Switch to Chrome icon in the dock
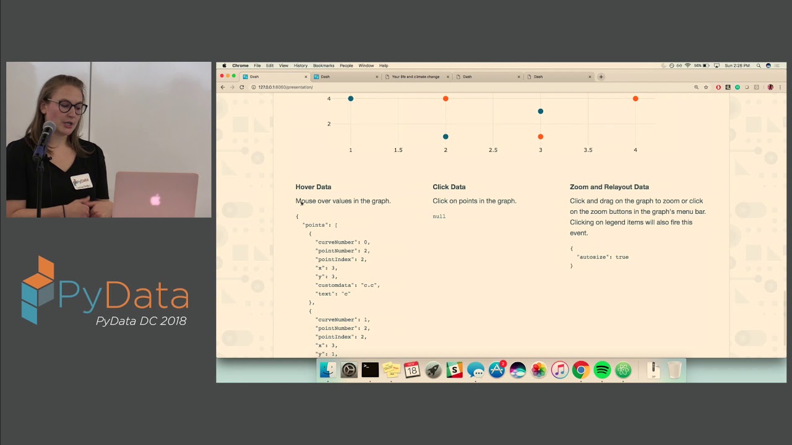This screenshot has height=445, width=792. [581, 370]
